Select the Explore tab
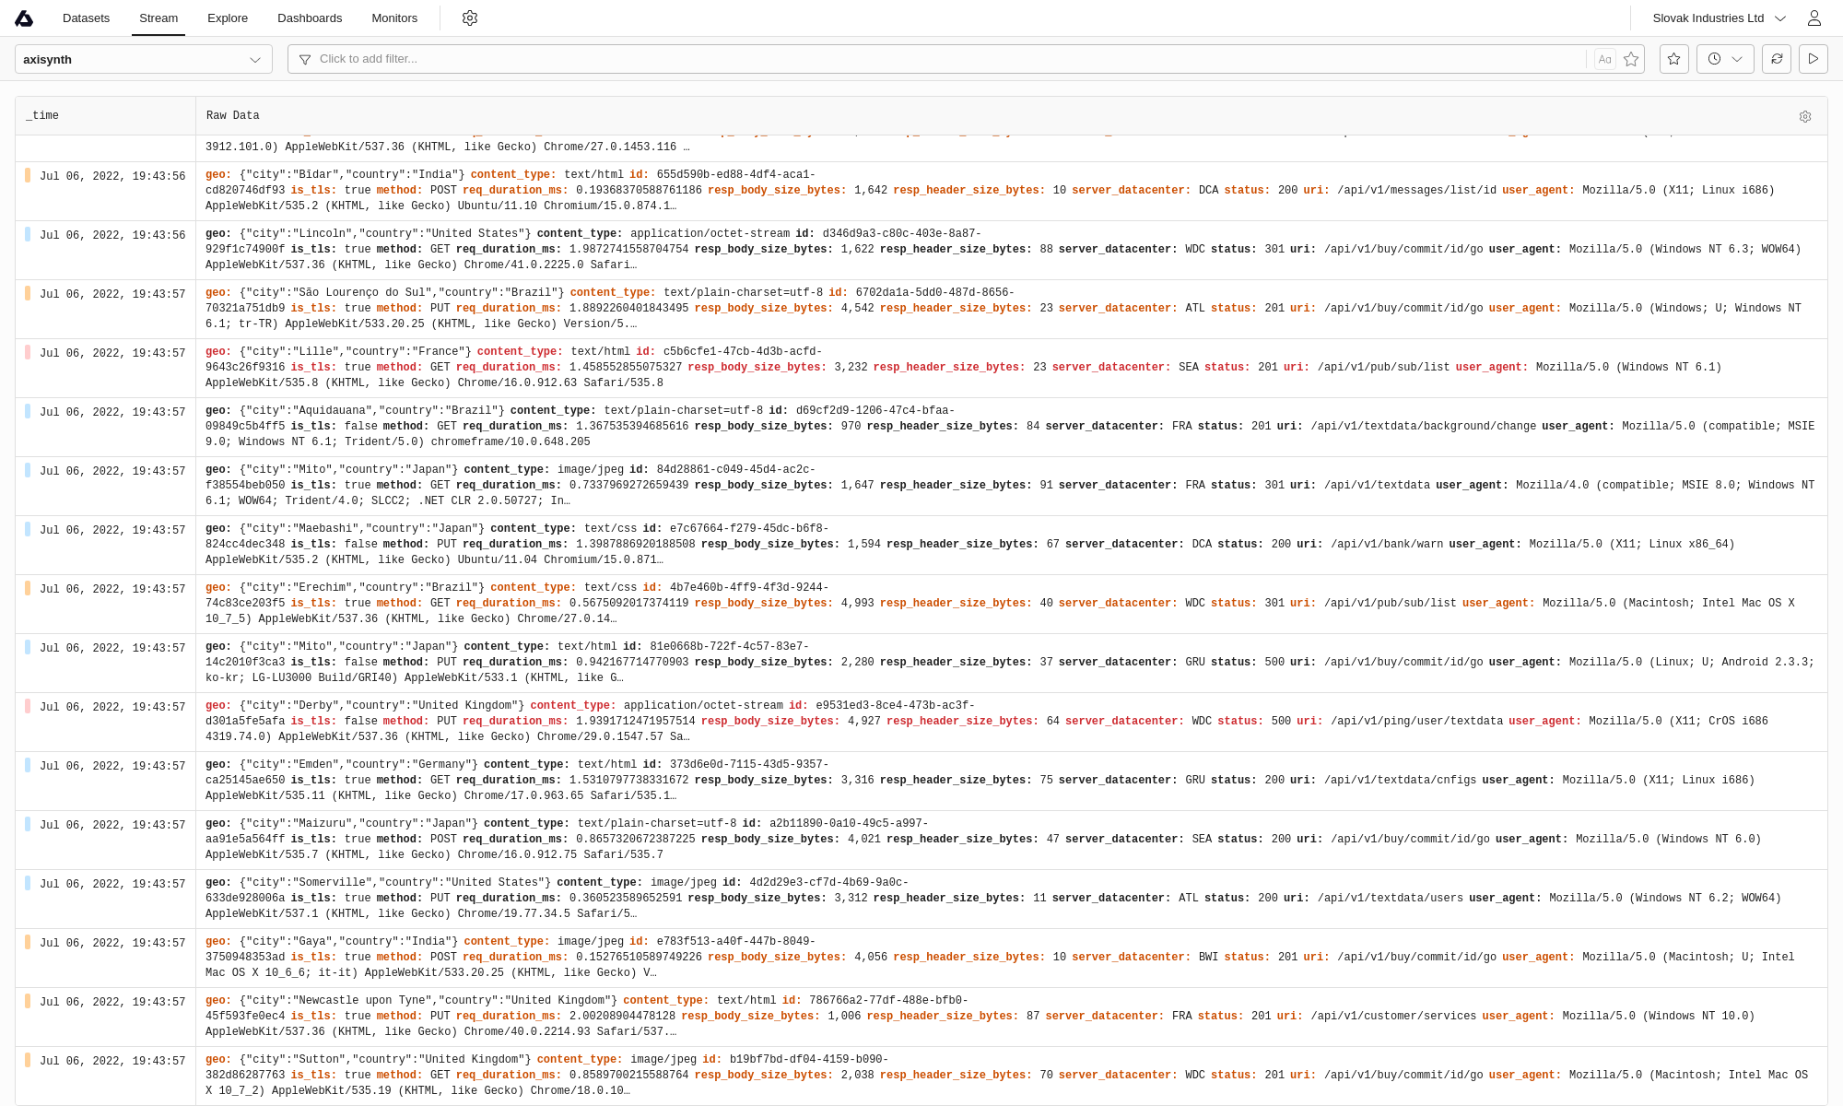This screenshot has height=1106, width=1843. point(228,18)
